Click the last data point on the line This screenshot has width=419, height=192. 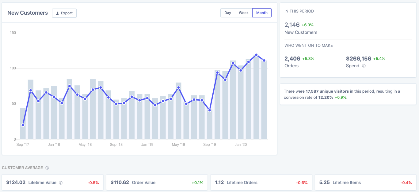(264, 61)
